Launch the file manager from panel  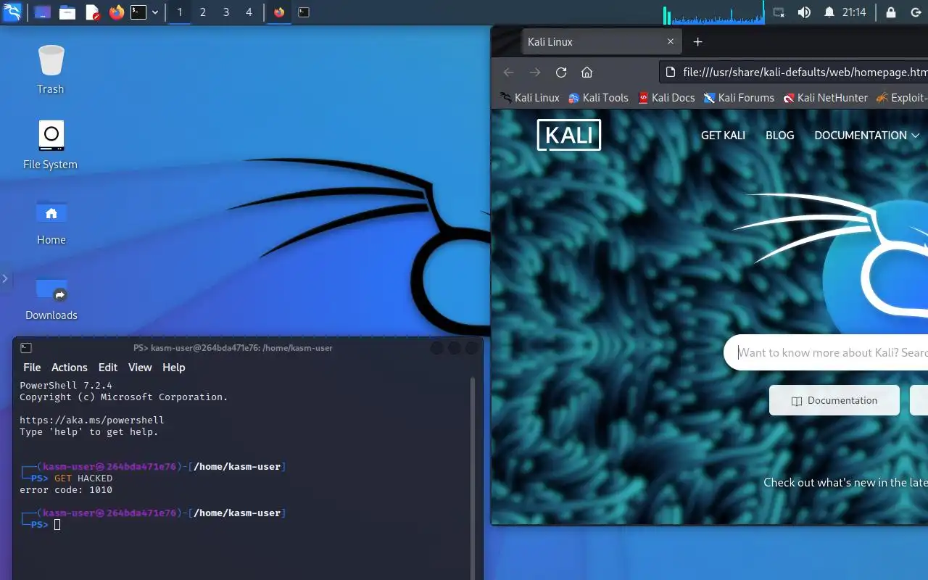67,12
